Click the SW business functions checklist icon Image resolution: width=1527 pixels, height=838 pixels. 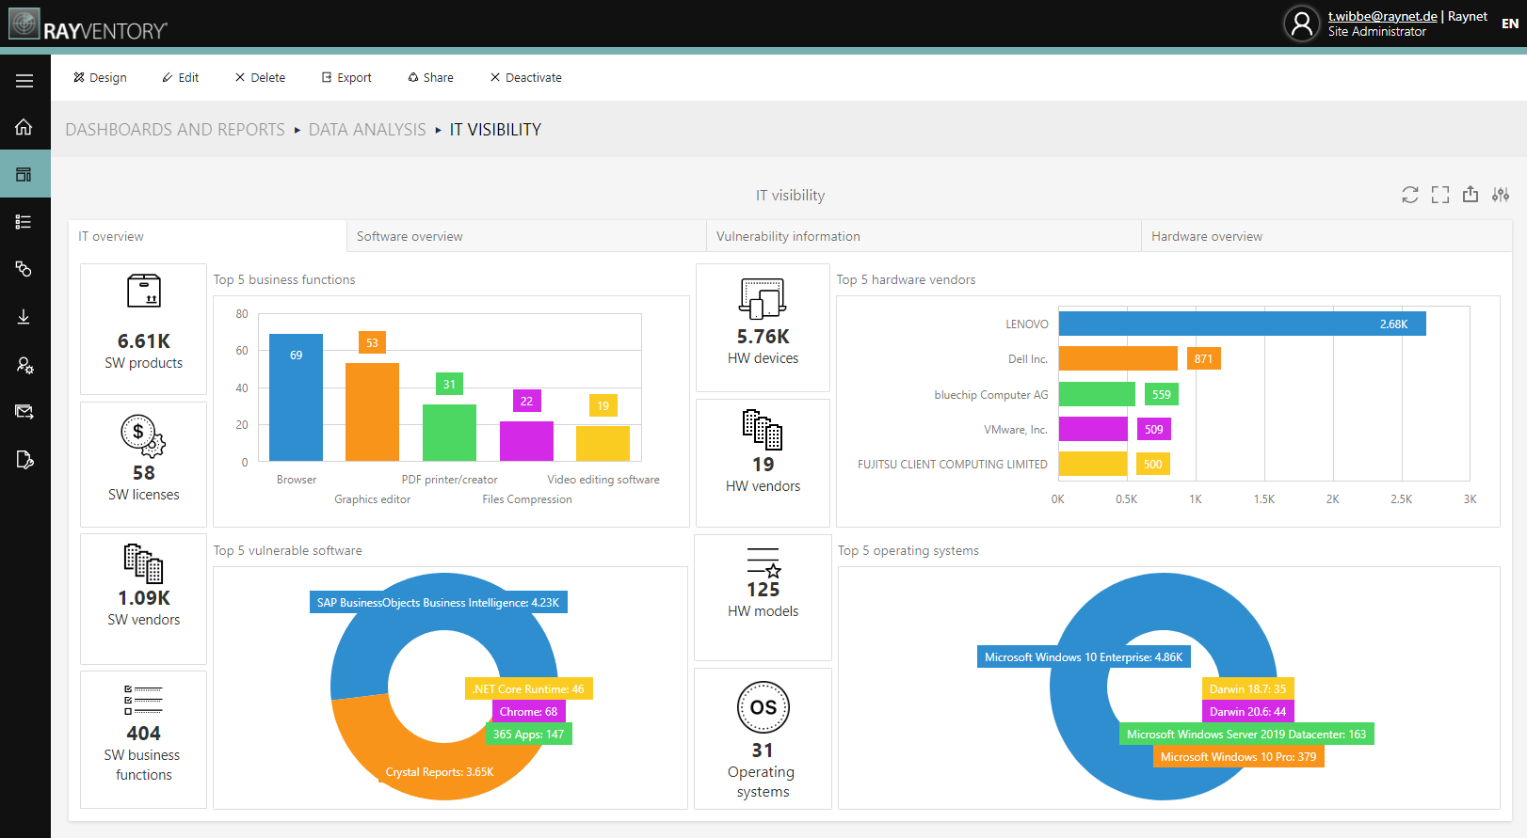pyautogui.click(x=143, y=700)
